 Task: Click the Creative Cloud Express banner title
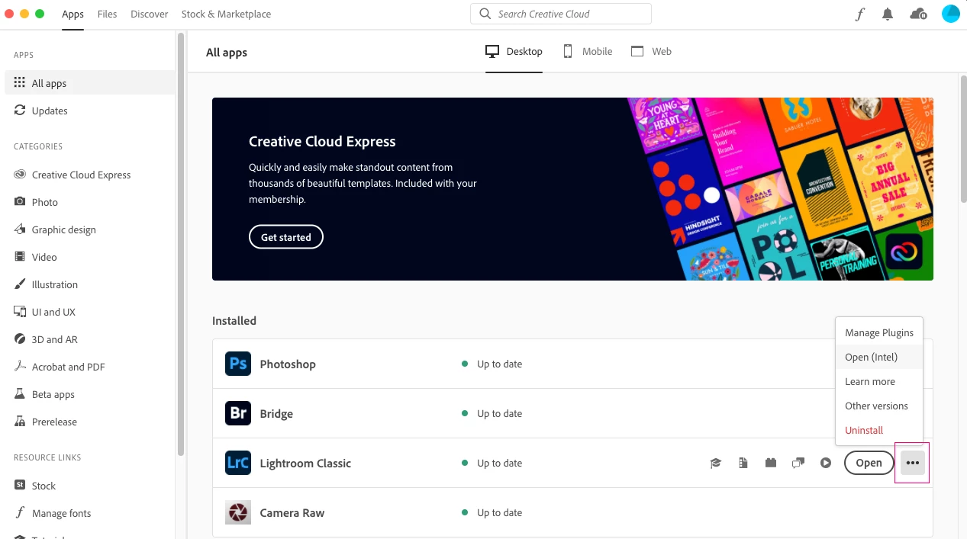322,141
